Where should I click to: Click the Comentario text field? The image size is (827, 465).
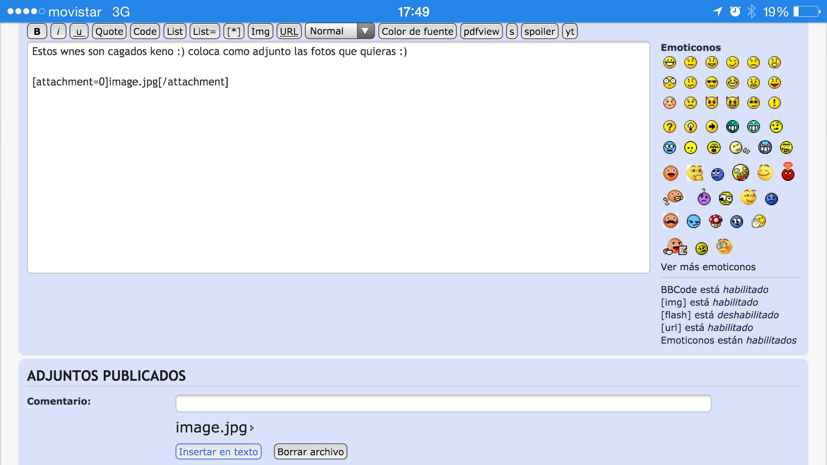443,403
